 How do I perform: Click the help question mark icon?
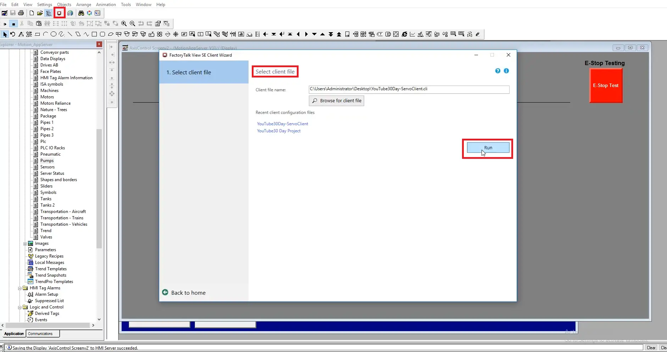click(498, 71)
